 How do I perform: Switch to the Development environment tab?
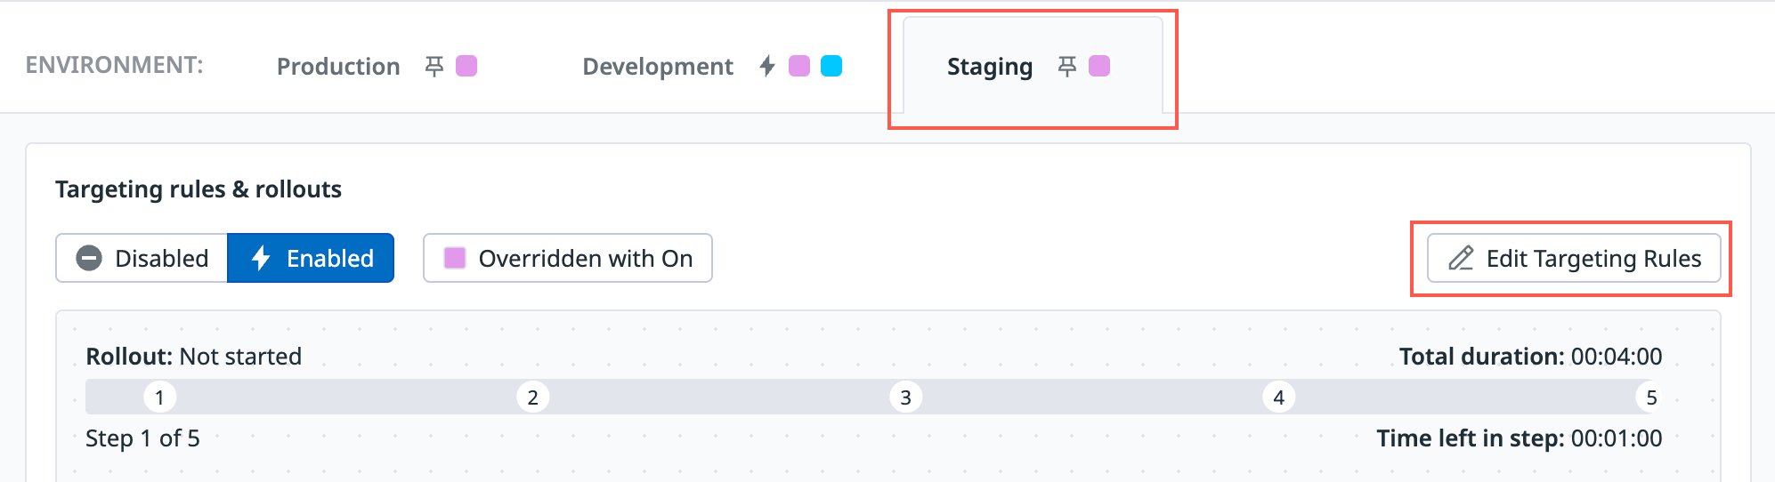pos(658,67)
